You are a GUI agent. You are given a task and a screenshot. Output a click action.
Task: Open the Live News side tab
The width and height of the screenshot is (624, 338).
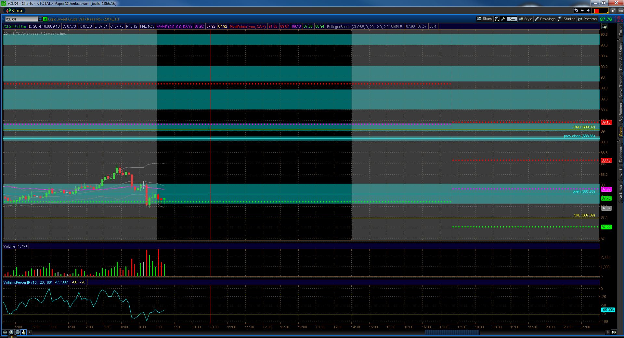pyautogui.click(x=620, y=193)
